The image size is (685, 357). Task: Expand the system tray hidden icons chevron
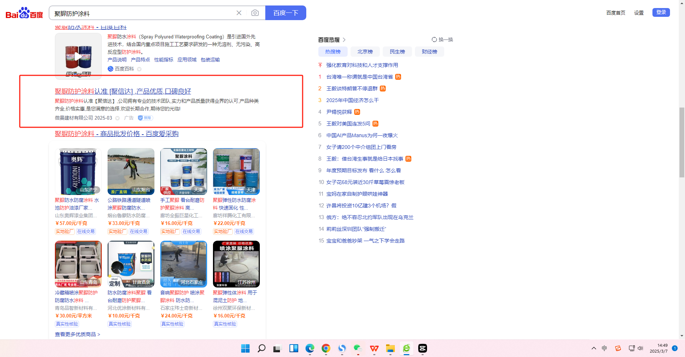pos(594,348)
